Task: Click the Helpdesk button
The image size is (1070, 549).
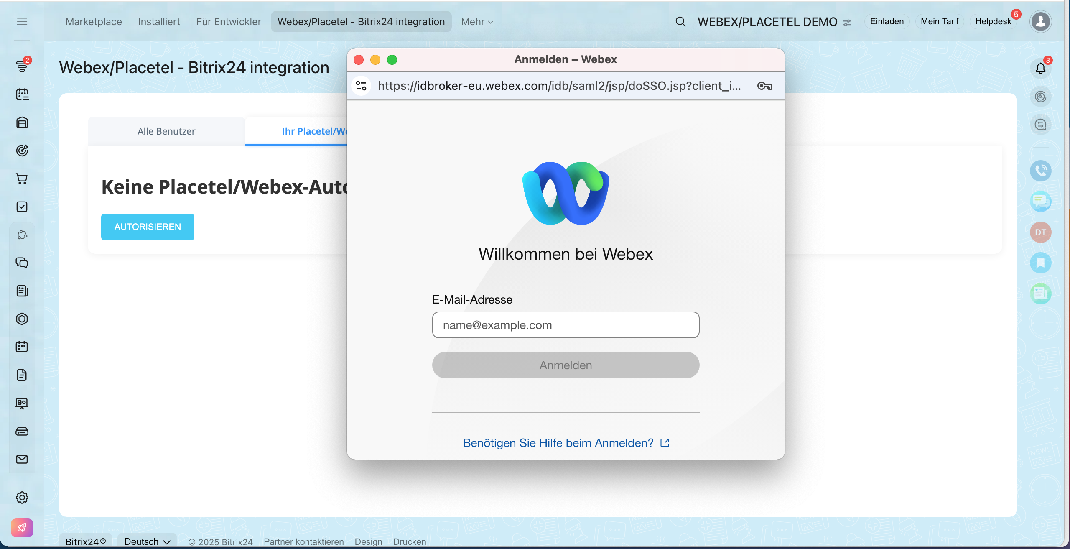Action: [x=993, y=21]
